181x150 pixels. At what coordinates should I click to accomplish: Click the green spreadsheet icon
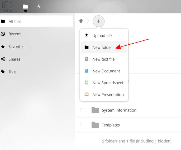tap(87, 82)
